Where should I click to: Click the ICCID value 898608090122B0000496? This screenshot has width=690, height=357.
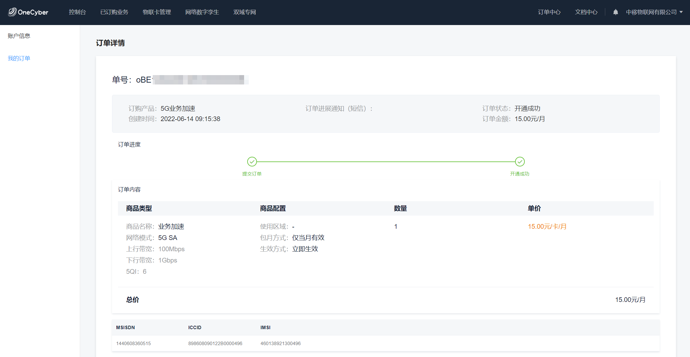pyautogui.click(x=215, y=344)
